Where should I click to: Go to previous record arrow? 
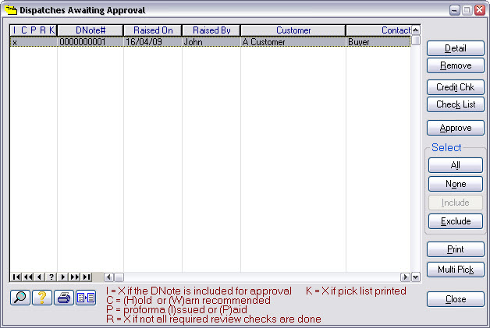point(40,277)
